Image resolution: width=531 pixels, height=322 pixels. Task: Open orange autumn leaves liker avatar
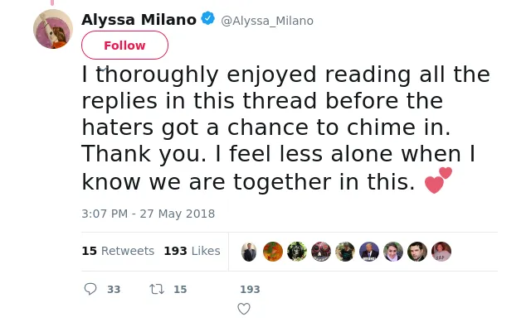point(273,252)
